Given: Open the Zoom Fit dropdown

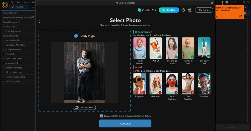Looking at the screenshot, I should point(239,127).
